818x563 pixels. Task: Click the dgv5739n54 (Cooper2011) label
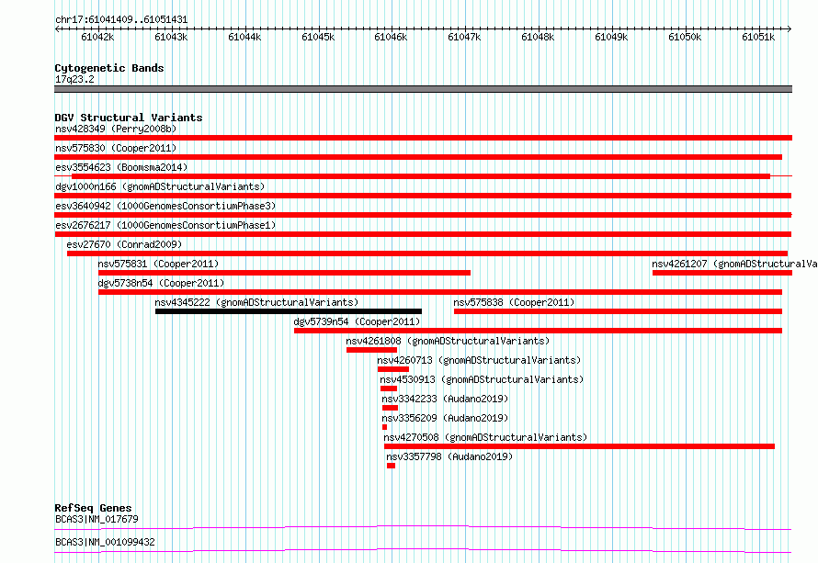[357, 321]
